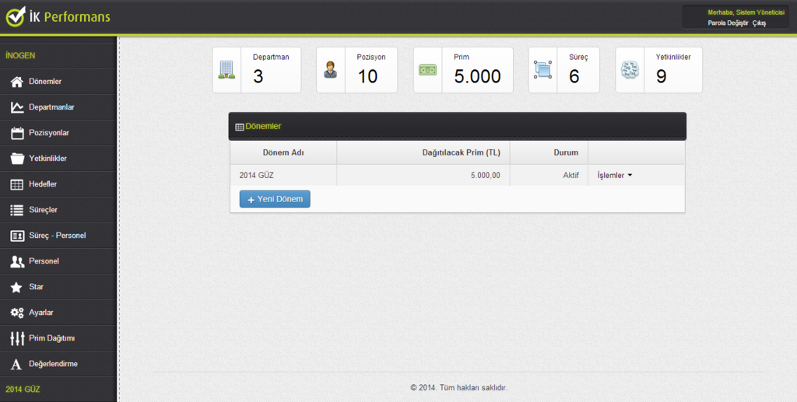This screenshot has width=797, height=402.
Task: Click the folder icon beside Yetkinlikler
Action: tap(16, 159)
